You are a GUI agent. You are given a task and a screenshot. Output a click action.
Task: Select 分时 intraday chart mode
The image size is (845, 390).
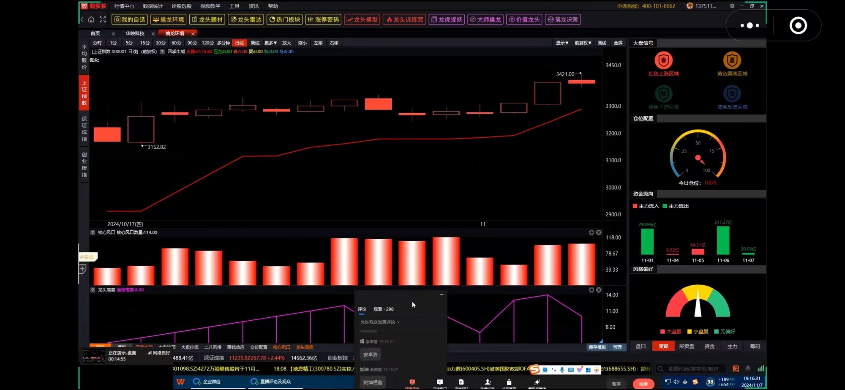tap(97, 43)
